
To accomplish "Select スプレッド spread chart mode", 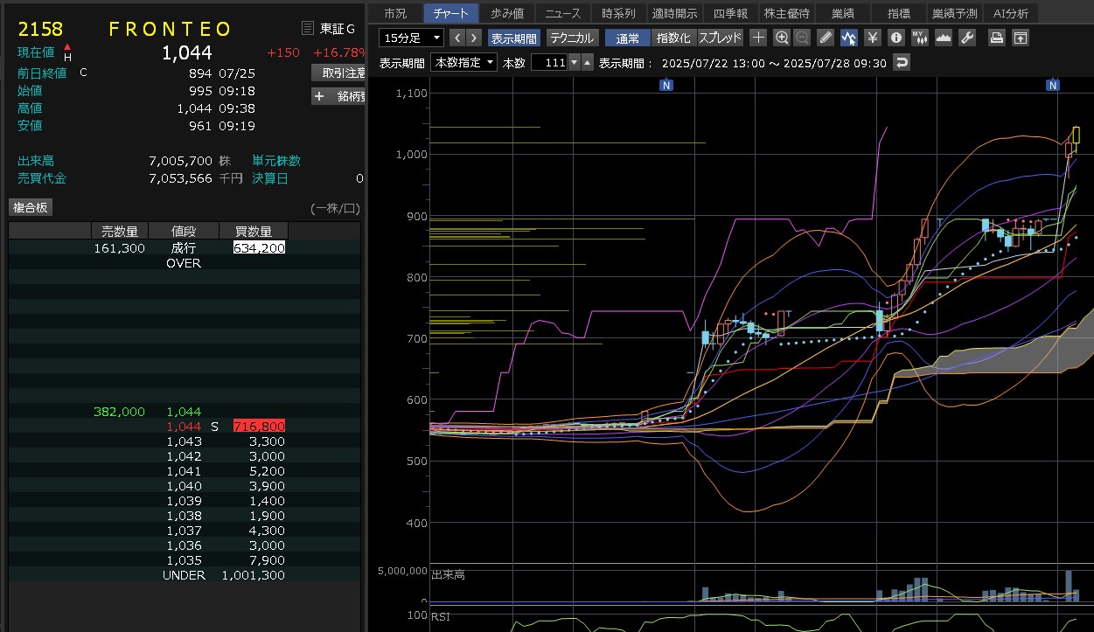I will point(720,38).
